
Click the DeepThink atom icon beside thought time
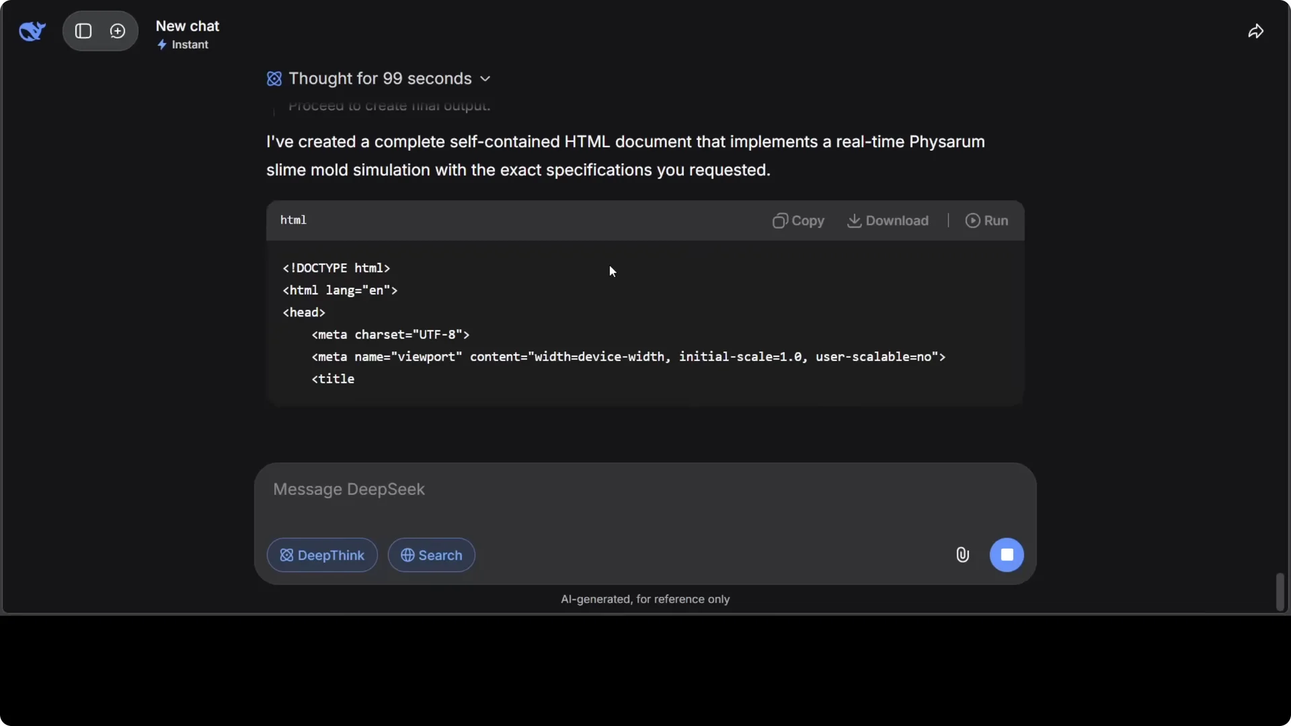tap(274, 79)
